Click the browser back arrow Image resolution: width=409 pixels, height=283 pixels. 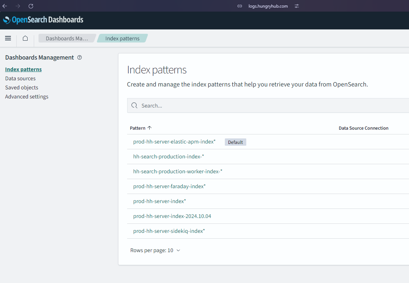[x=5, y=6]
